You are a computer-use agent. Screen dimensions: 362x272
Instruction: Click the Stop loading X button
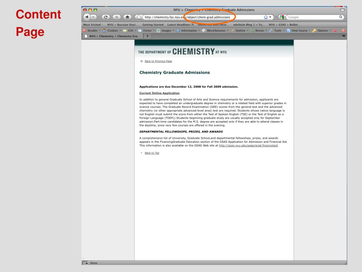click(x=117, y=17)
